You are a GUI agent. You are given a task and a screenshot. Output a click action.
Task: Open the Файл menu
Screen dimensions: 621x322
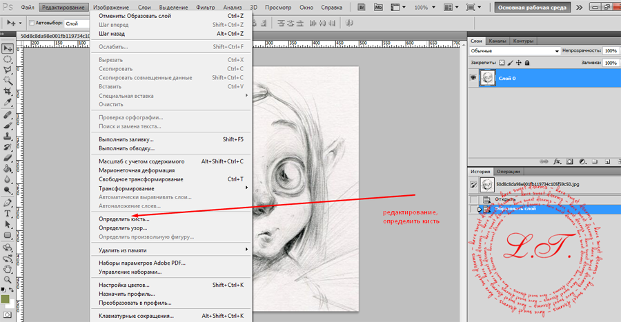28,7
